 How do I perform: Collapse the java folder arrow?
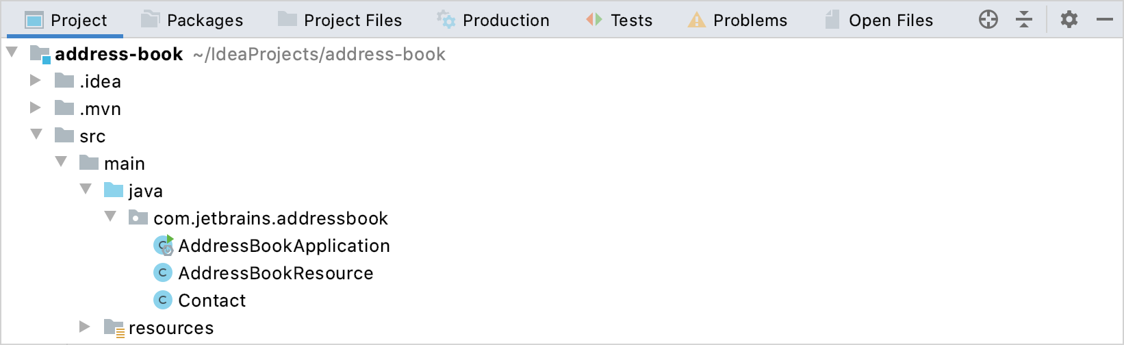tap(86, 190)
